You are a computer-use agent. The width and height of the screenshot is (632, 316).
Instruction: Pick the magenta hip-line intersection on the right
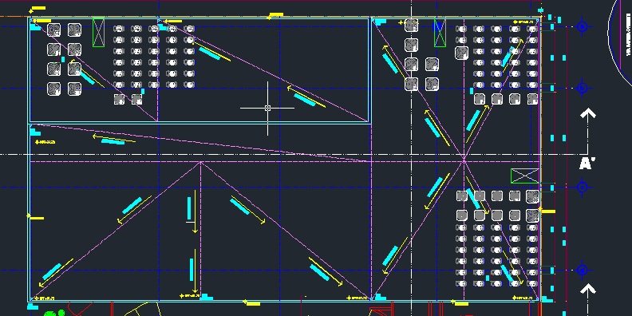[464, 161]
